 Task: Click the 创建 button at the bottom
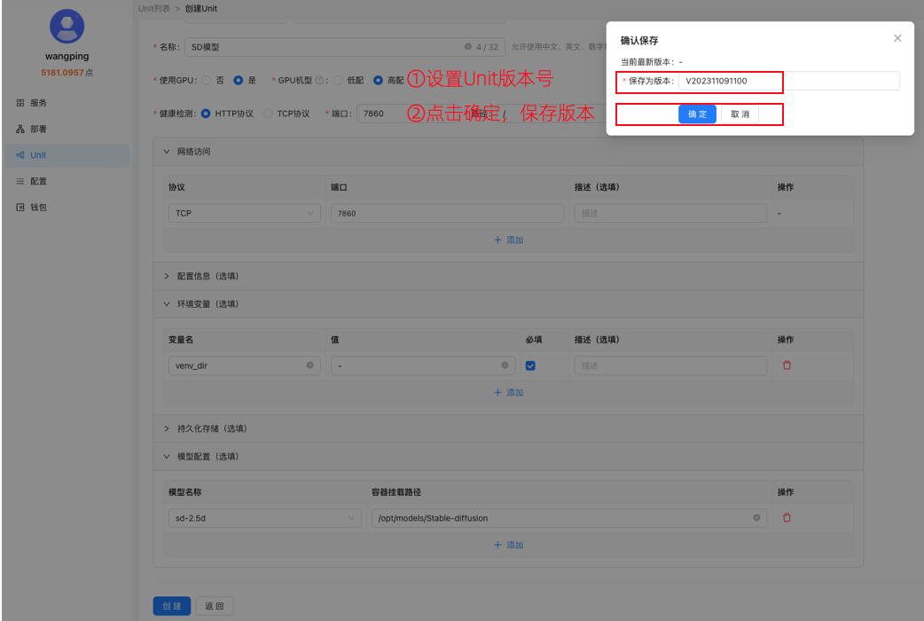point(171,605)
